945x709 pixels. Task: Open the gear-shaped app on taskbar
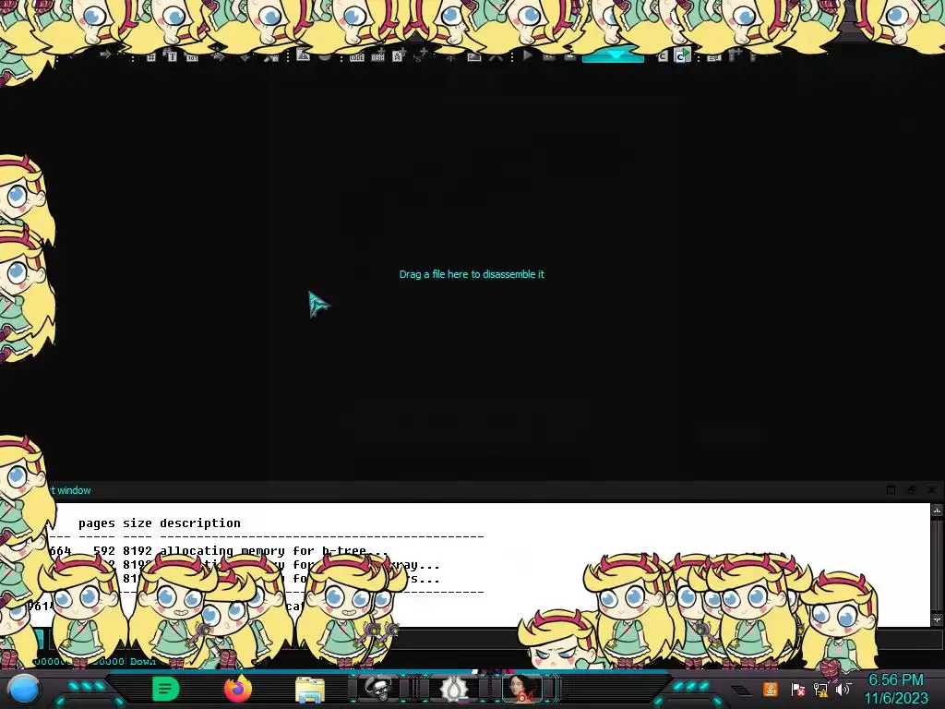[453, 689]
